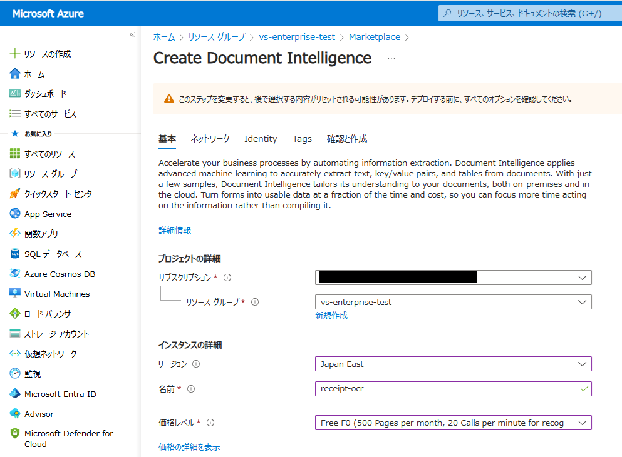Click the Virtual Machines monitor icon
This screenshot has height=457, width=622.
pyautogui.click(x=14, y=293)
